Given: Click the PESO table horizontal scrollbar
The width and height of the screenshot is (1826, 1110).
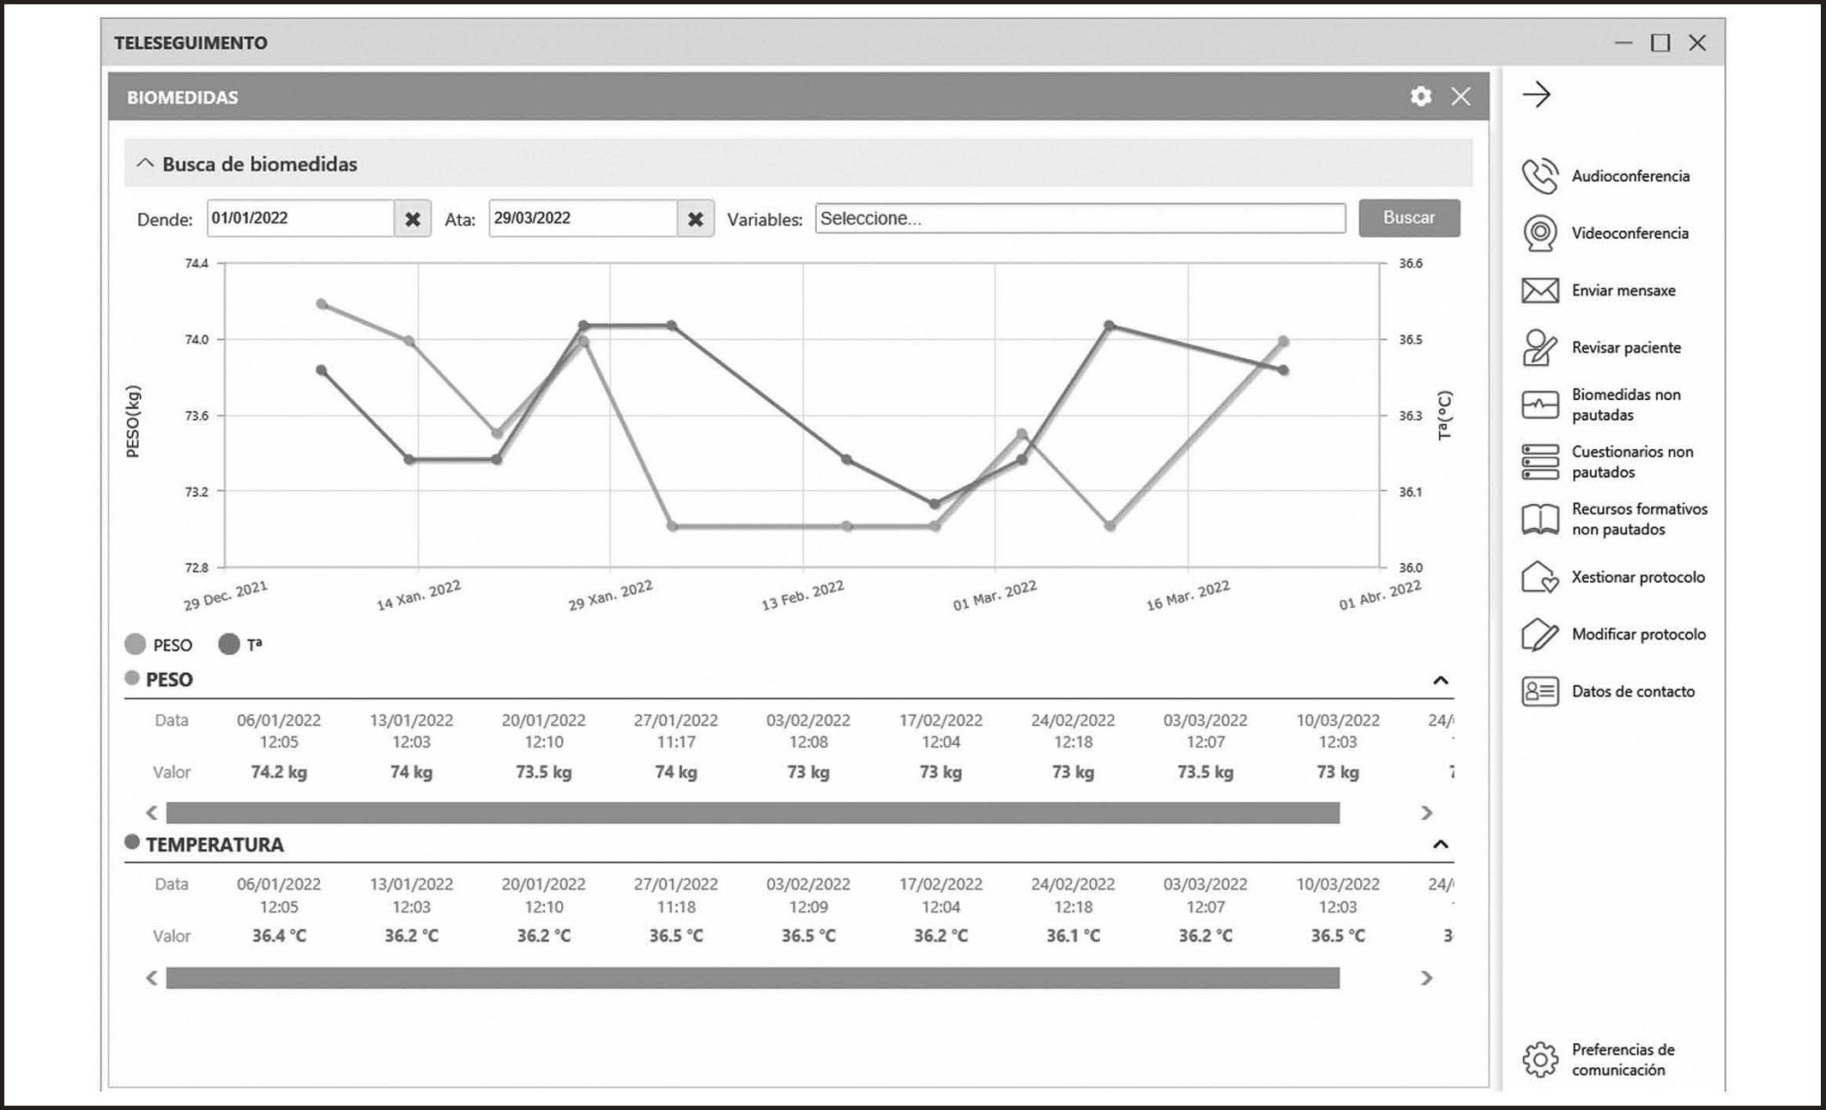Looking at the screenshot, I should click(752, 813).
